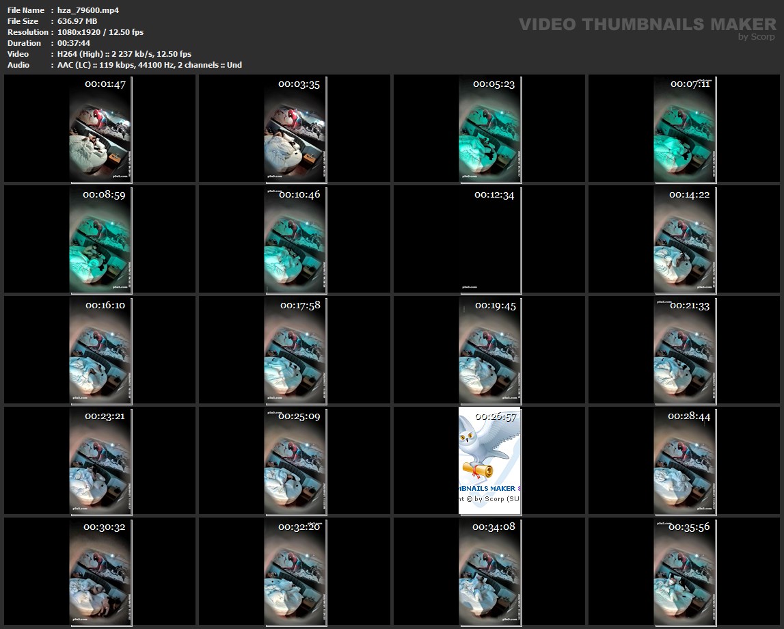Viewport: 784px width, 629px height.
Task: Select the frame stamped 00:03:35
Action: pyautogui.click(x=295, y=129)
